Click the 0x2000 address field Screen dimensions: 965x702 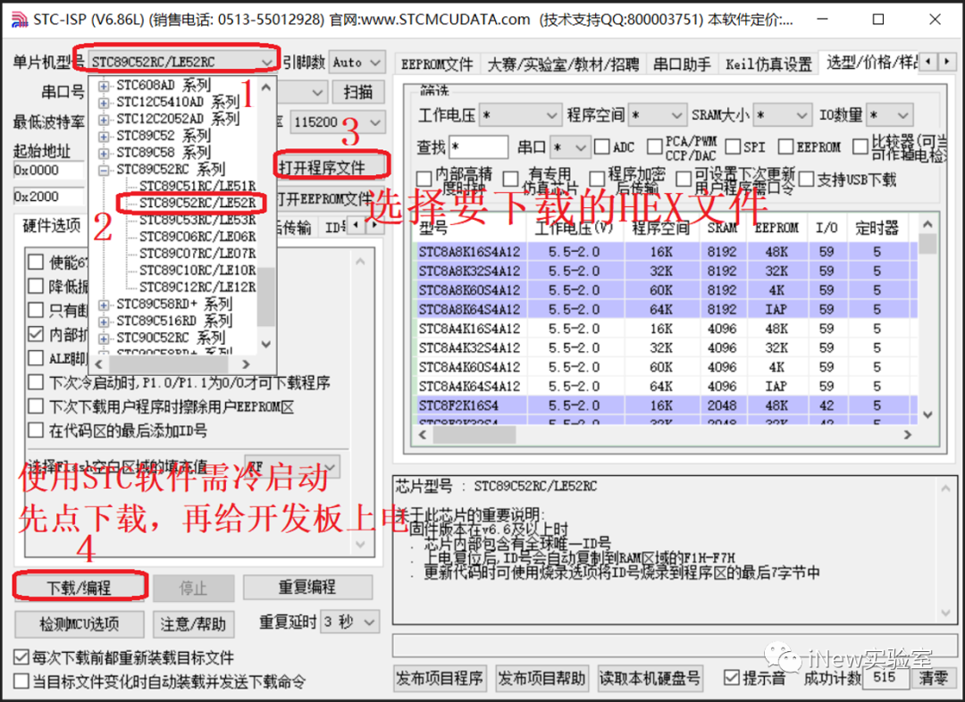coord(49,196)
